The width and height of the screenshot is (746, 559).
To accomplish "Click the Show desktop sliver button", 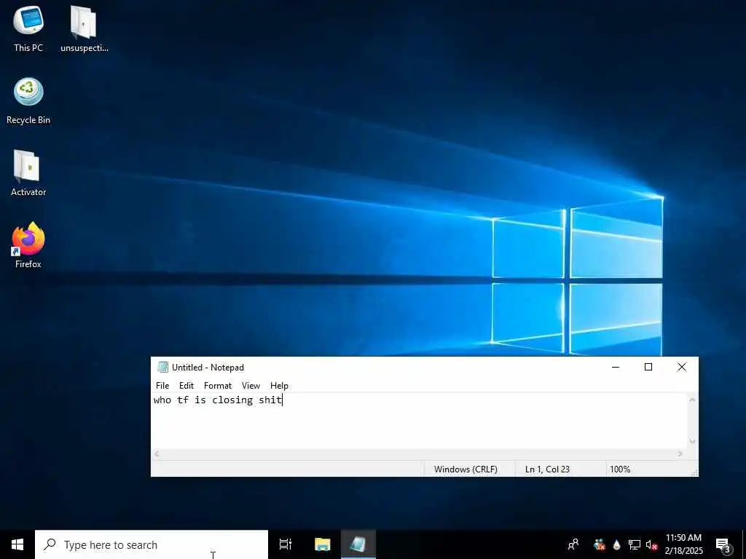I will tap(744, 544).
